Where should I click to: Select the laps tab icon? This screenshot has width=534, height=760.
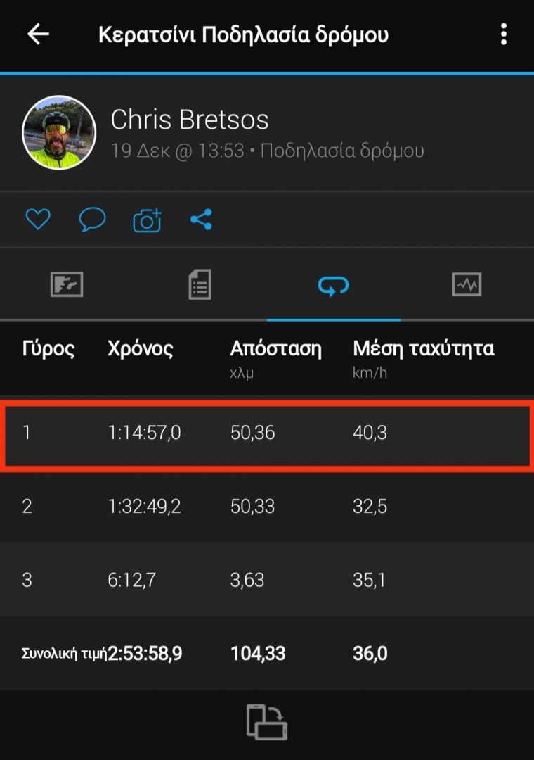[x=334, y=285]
